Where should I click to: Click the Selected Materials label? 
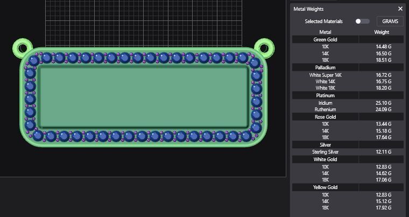coord(324,21)
